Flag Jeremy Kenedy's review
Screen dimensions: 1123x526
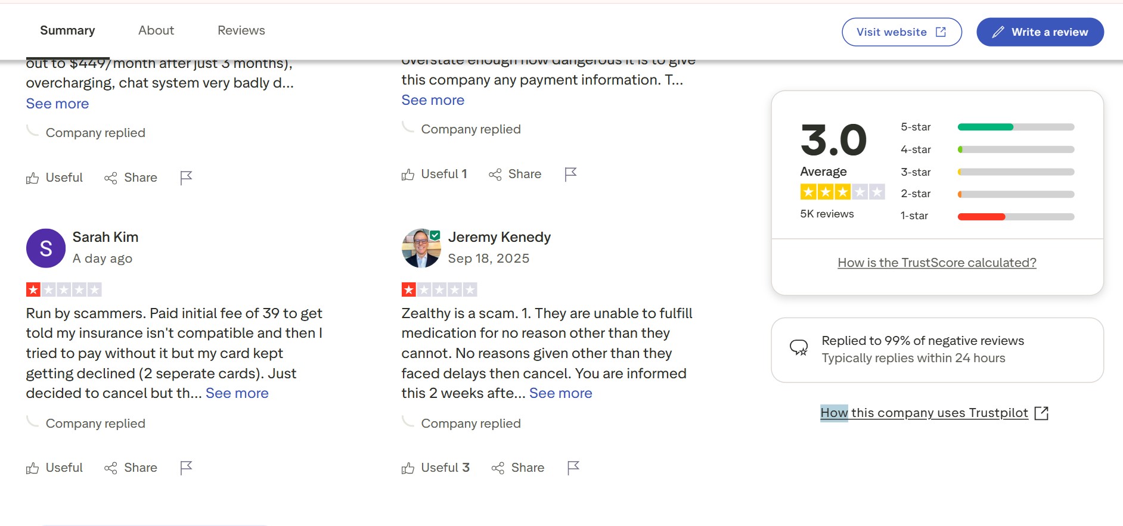pyautogui.click(x=573, y=468)
